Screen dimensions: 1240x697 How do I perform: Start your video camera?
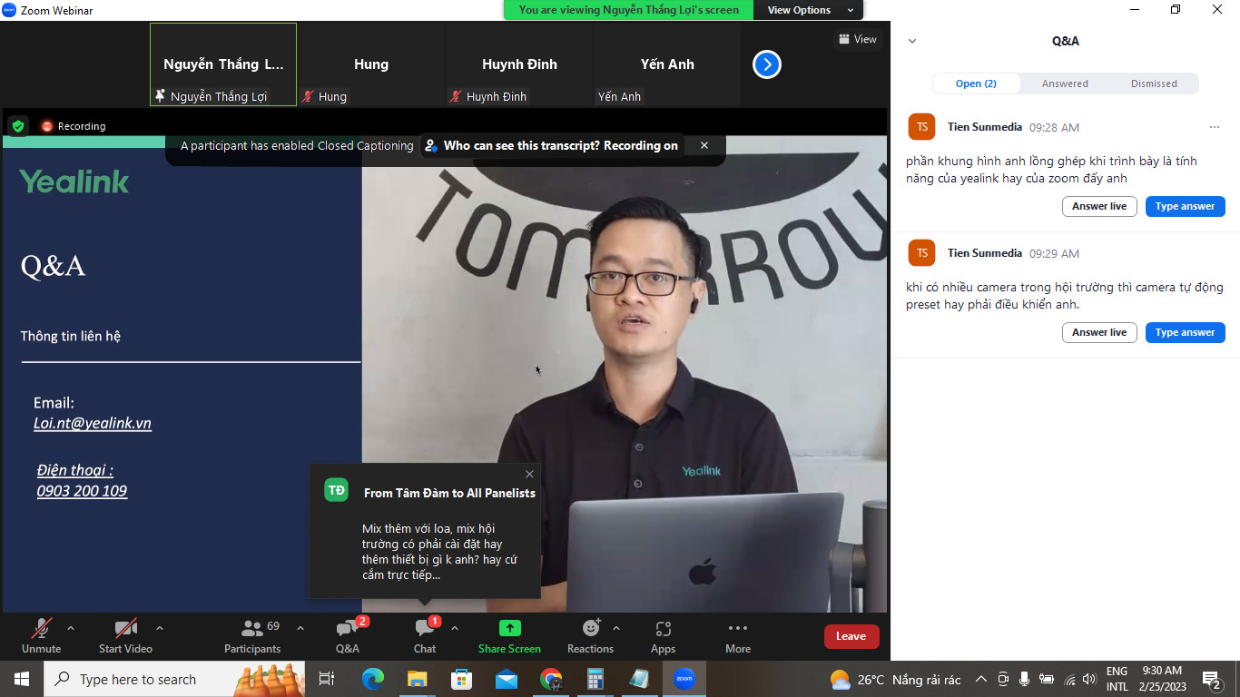coord(124,635)
